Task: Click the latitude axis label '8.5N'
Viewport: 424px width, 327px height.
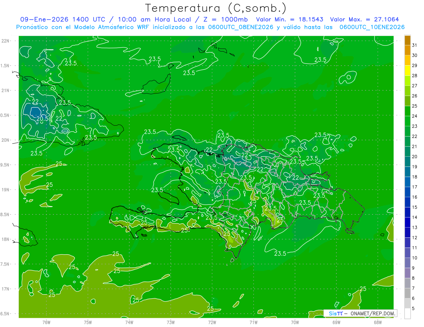Action: (x=5, y=214)
